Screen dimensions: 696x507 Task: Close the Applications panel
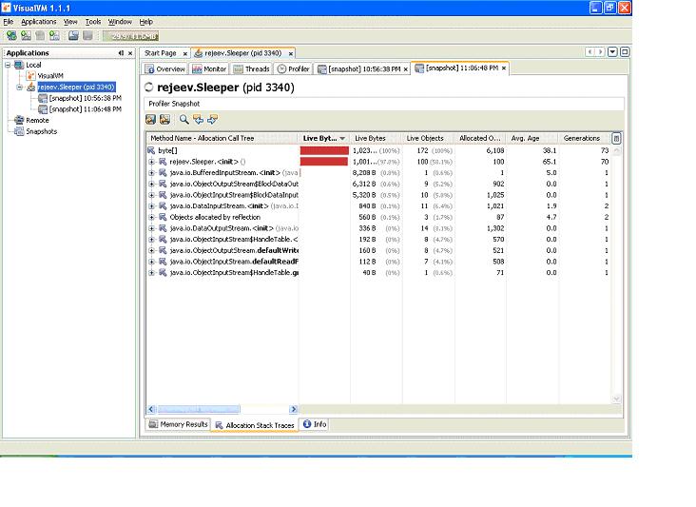pyautogui.click(x=130, y=53)
